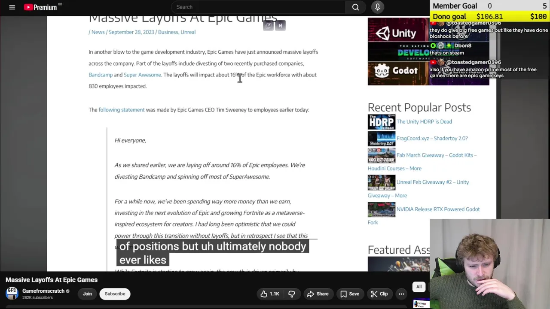This screenshot has width=550, height=309.
Task: Open 'FragCoord.xyz – Shadertoy 2.0?' post
Action: [x=432, y=138]
